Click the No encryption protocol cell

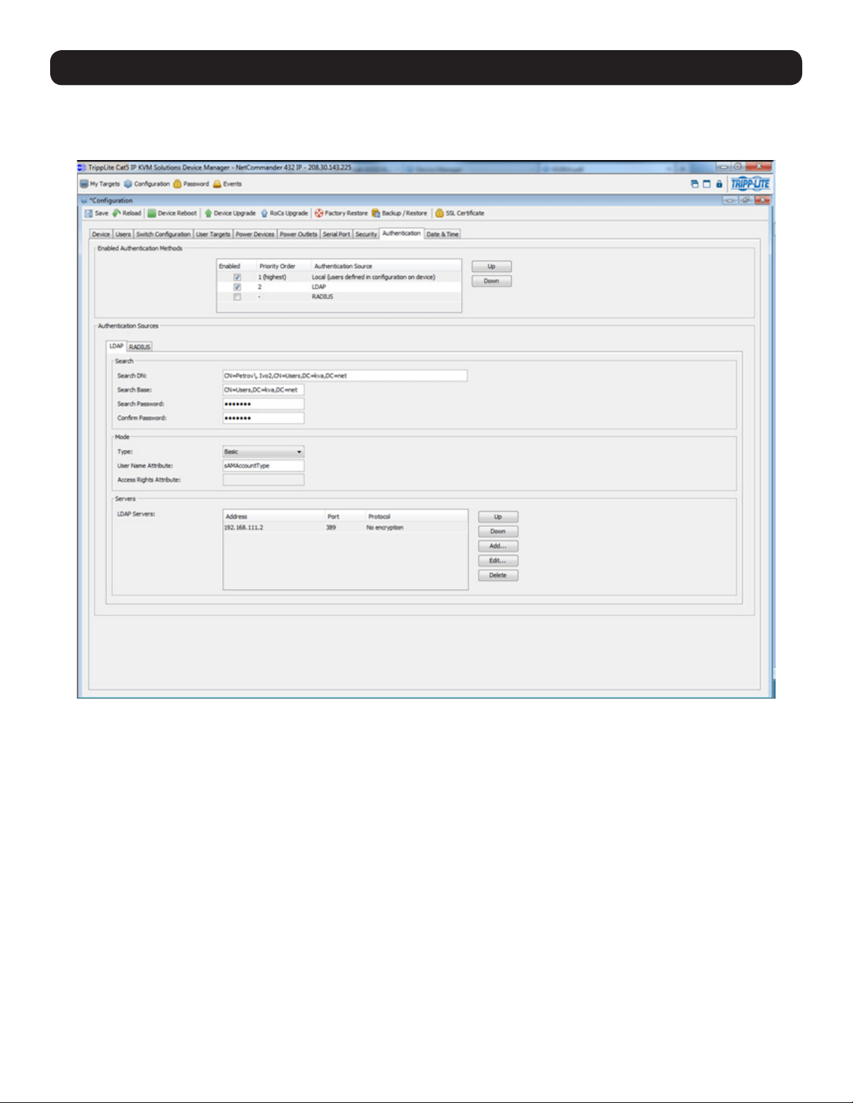tap(385, 528)
